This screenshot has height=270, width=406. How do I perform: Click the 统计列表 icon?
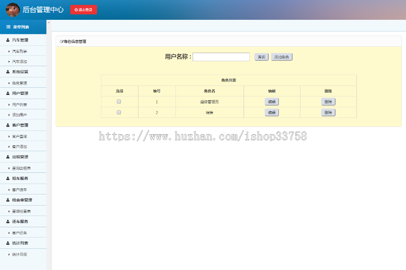point(8,243)
